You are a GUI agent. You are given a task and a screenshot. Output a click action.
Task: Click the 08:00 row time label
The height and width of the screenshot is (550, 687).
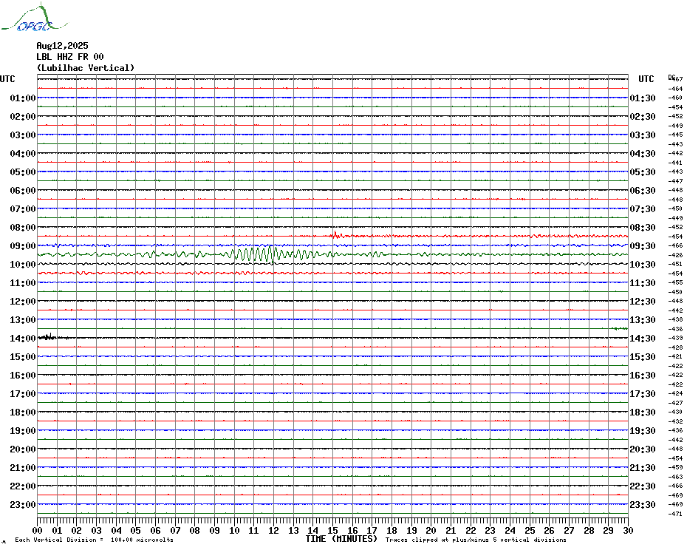click(23, 227)
